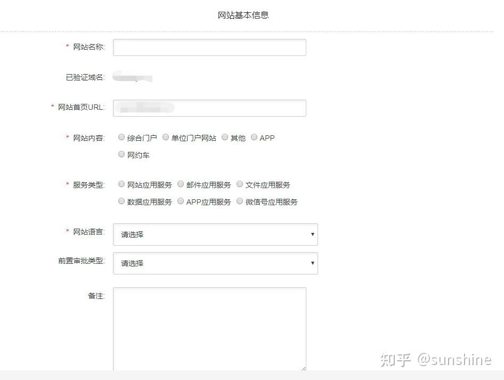Click the 网站基本信息 page title
The width and height of the screenshot is (504, 380).
(243, 15)
